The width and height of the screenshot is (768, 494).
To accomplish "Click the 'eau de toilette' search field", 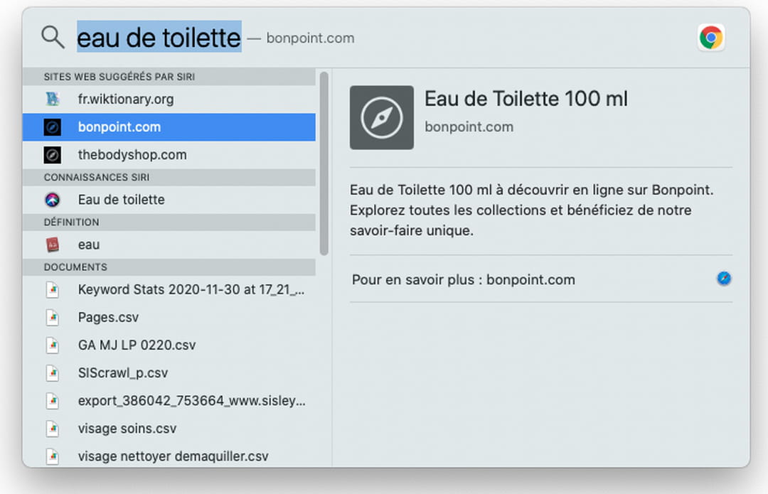I will coord(159,38).
